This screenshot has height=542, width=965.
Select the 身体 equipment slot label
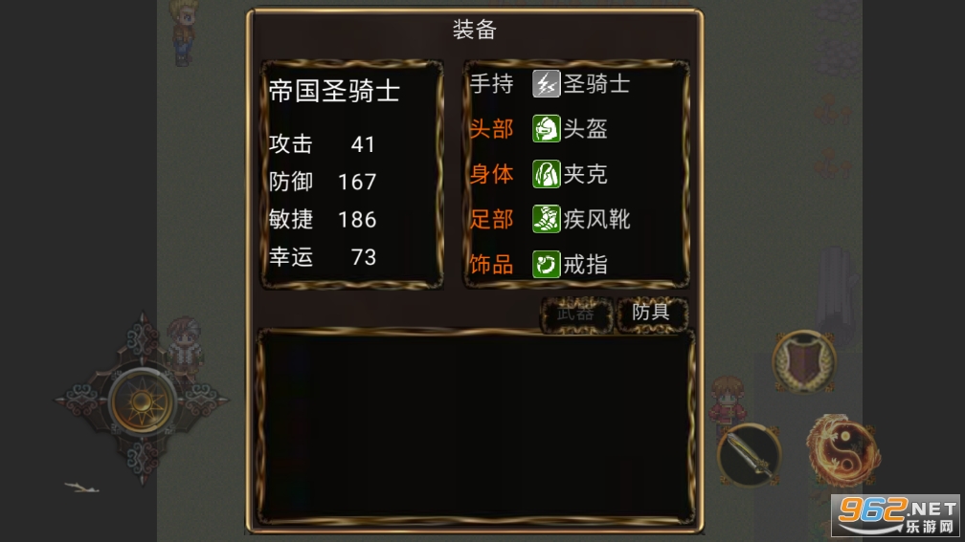(491, 174)
